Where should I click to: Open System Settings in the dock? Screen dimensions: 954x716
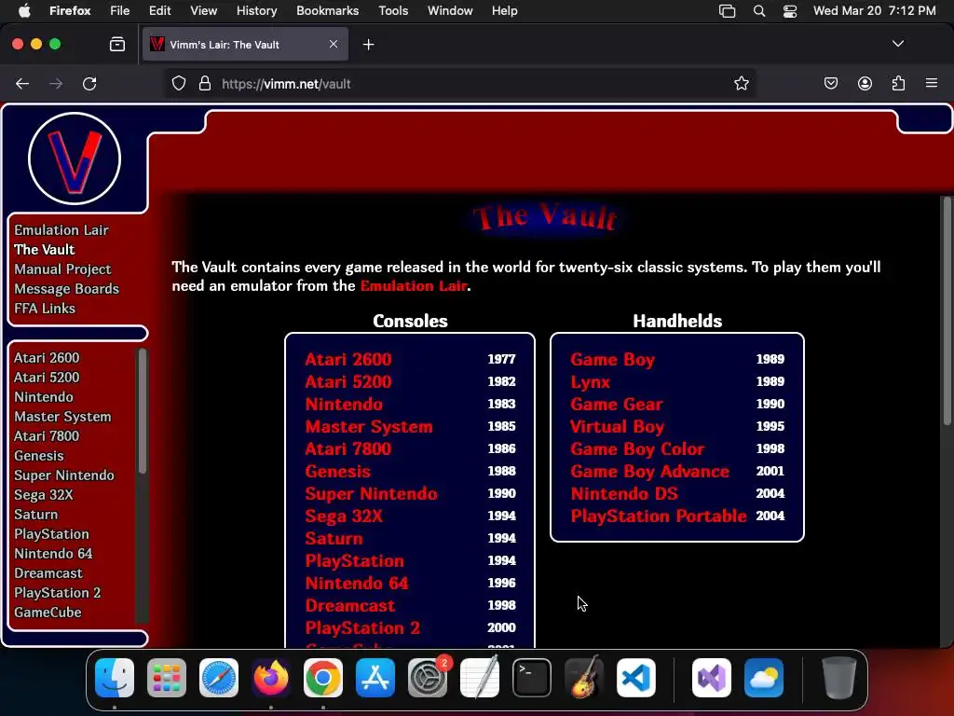click(428, 678)
